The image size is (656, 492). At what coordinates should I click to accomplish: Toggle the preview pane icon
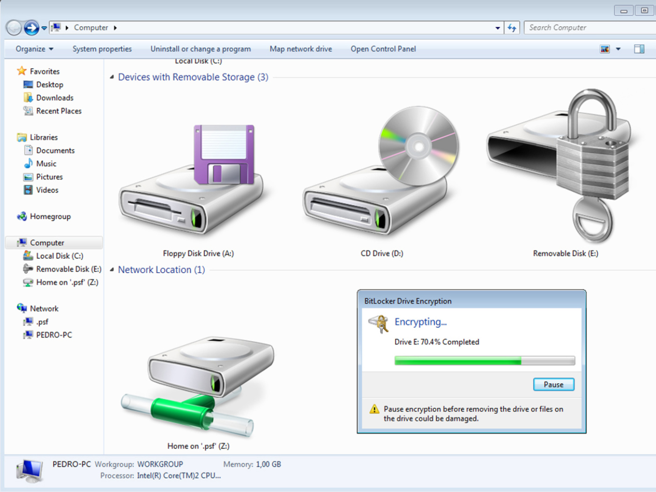[x=639, y=49]
